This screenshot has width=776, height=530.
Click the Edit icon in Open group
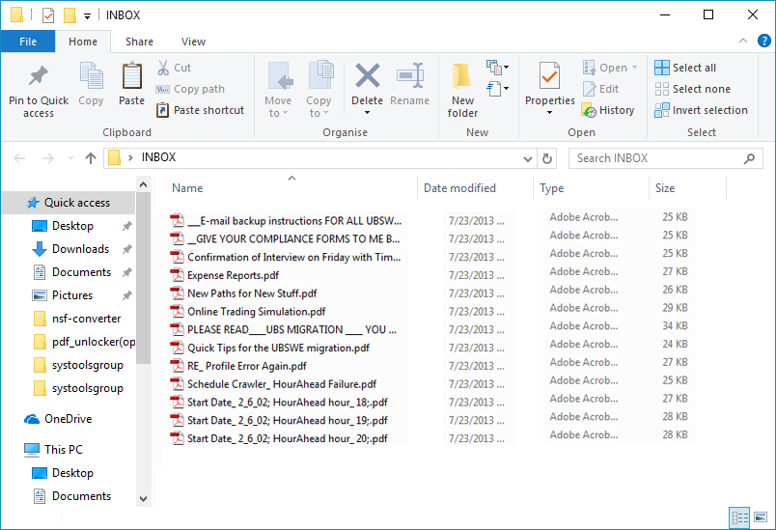[x=590, y=89]
